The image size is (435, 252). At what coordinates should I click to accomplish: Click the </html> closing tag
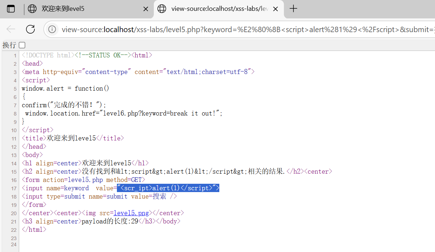[x=34, y=230]
